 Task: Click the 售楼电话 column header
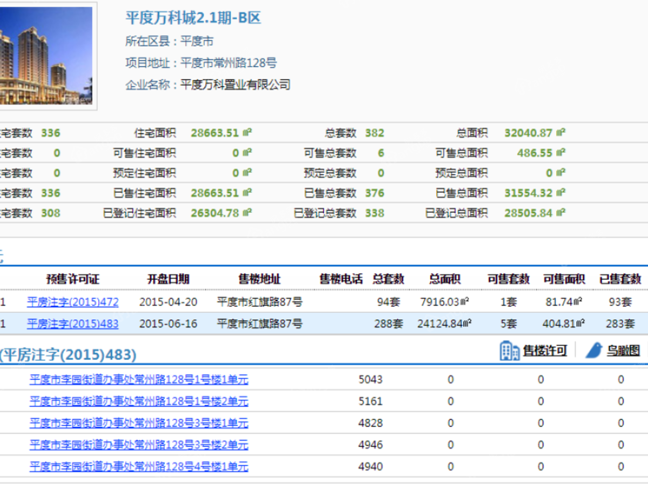pos(341,279)
